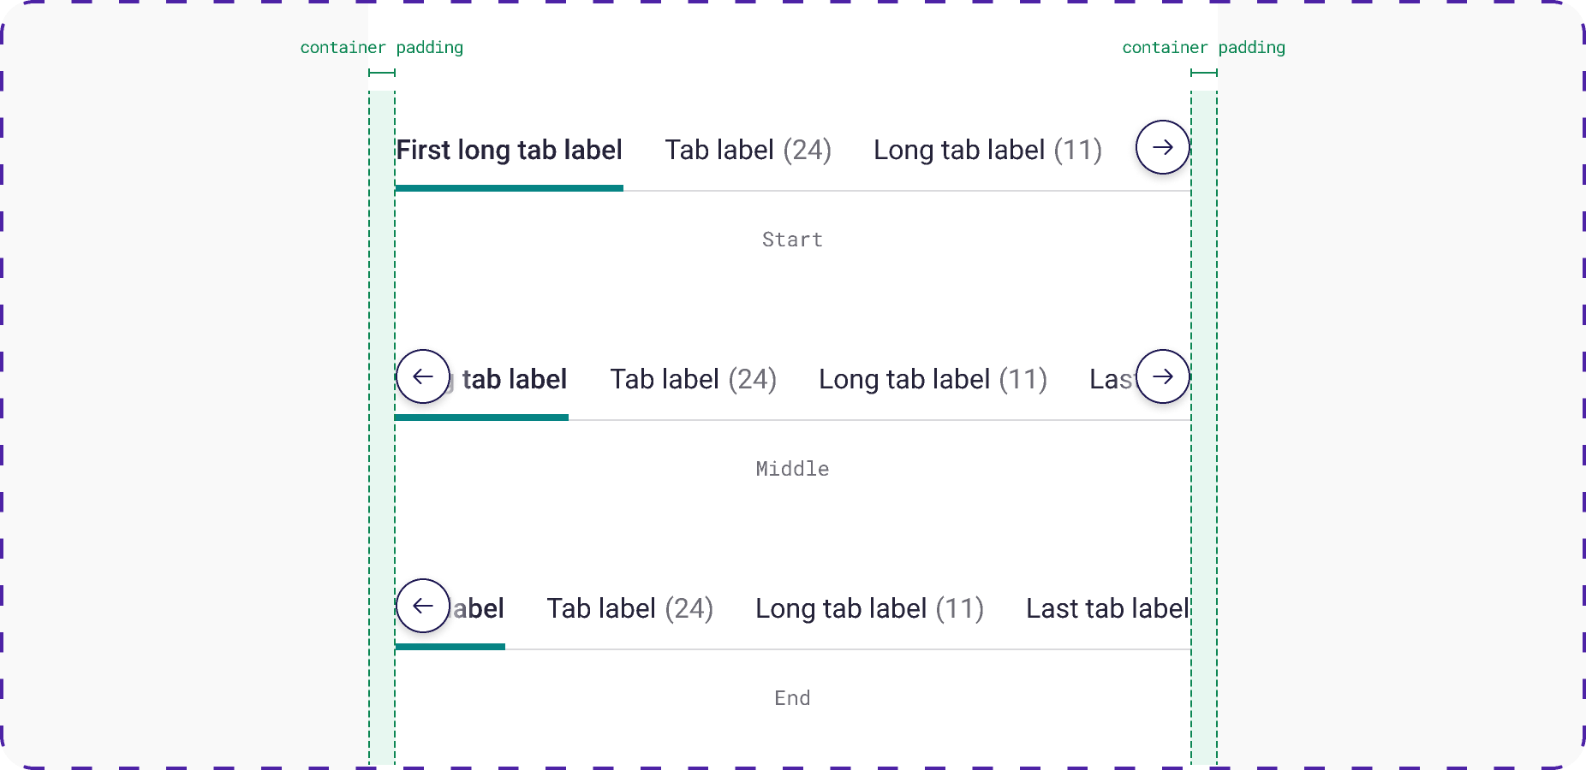
Task: Select 'Tab label (24)' in the End example
Action: (x=630, y=608)
